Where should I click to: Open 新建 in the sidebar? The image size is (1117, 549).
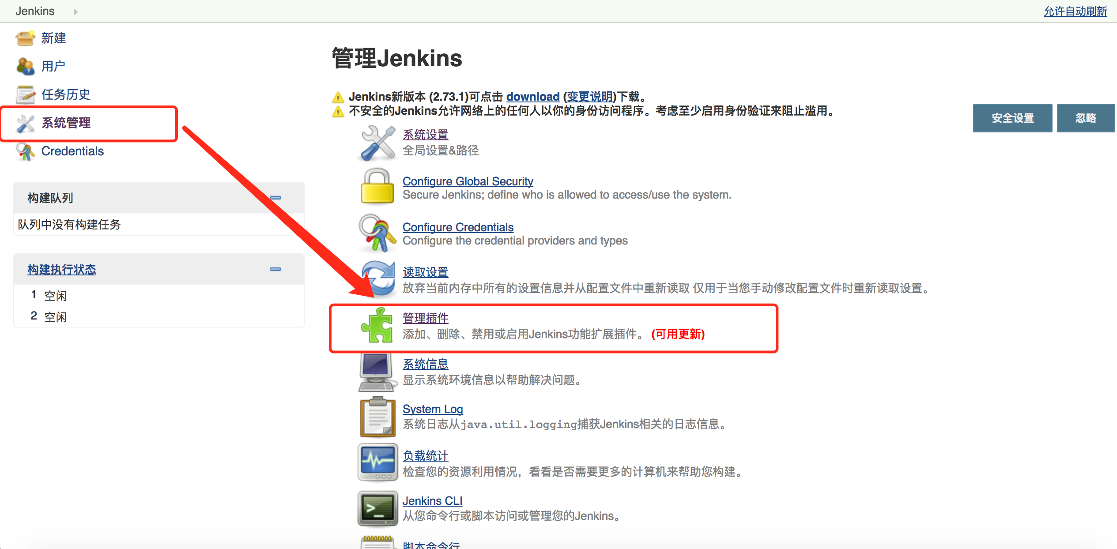pyautogui.click(x=53, y=38)
